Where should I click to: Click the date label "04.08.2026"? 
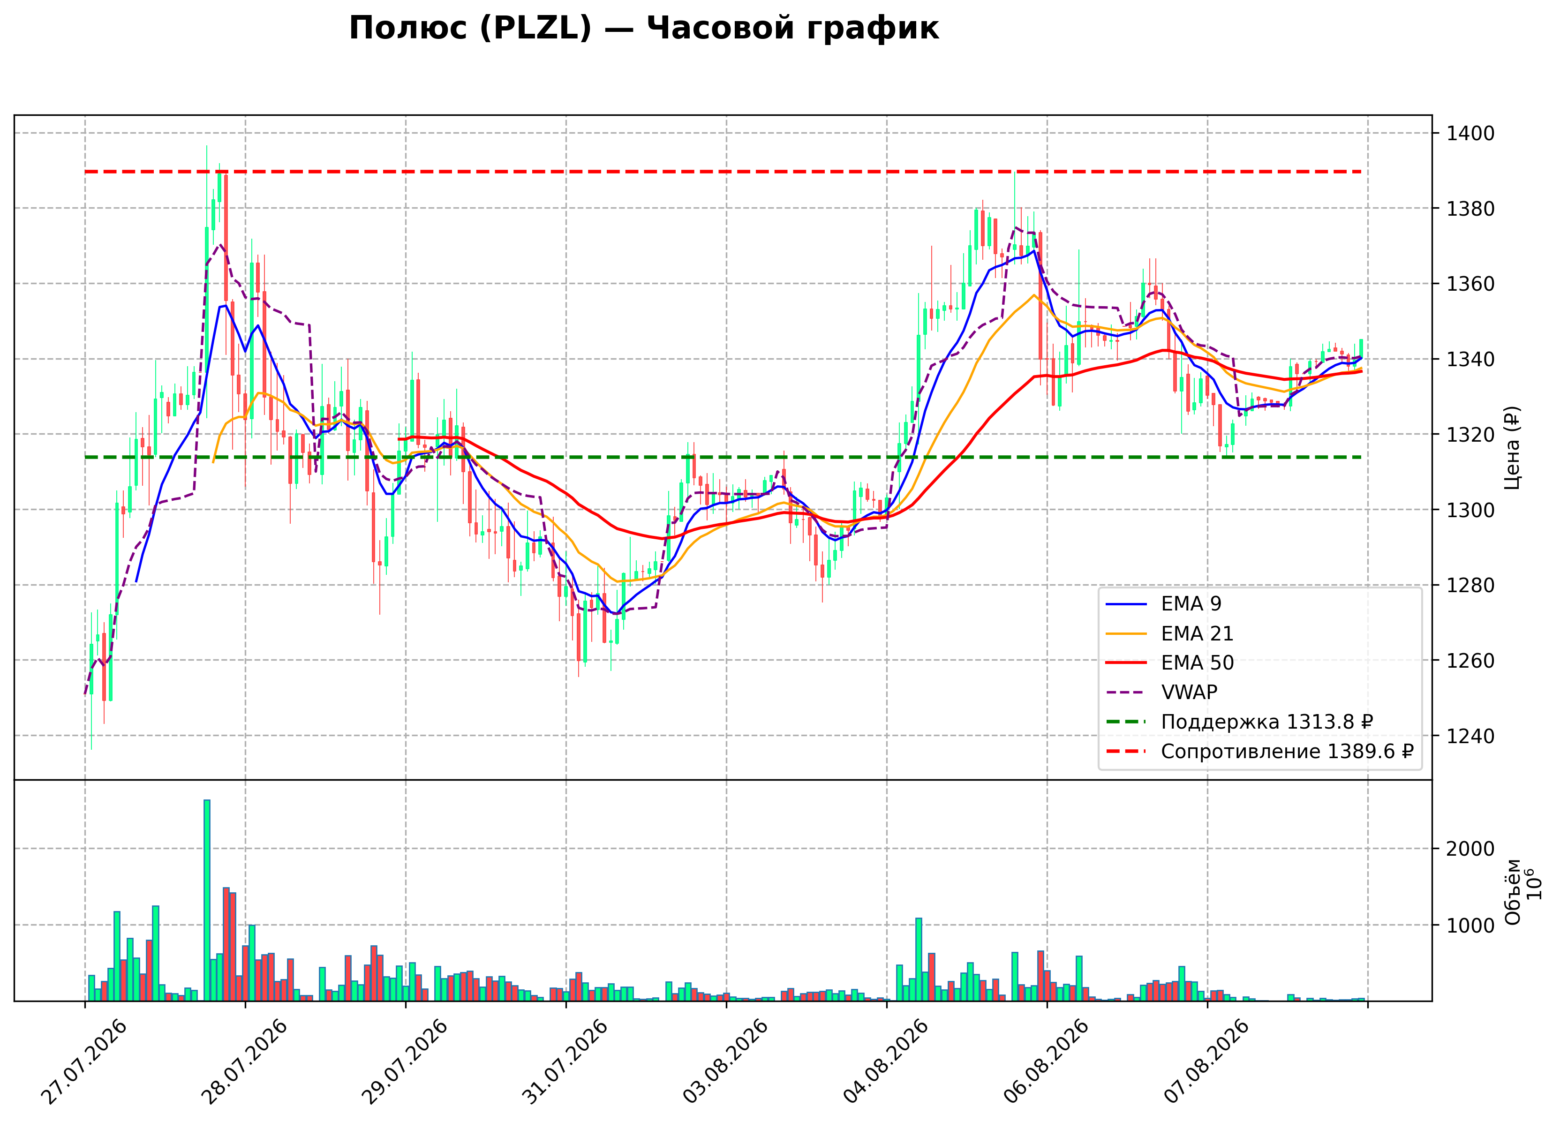886,1062
